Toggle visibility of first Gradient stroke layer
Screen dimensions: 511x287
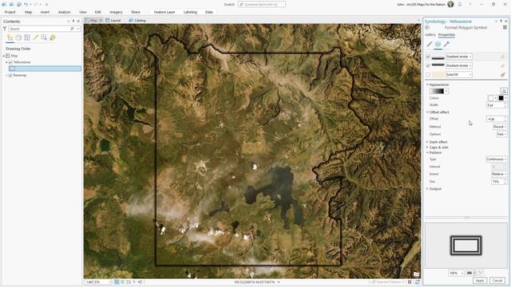point(428,57)
